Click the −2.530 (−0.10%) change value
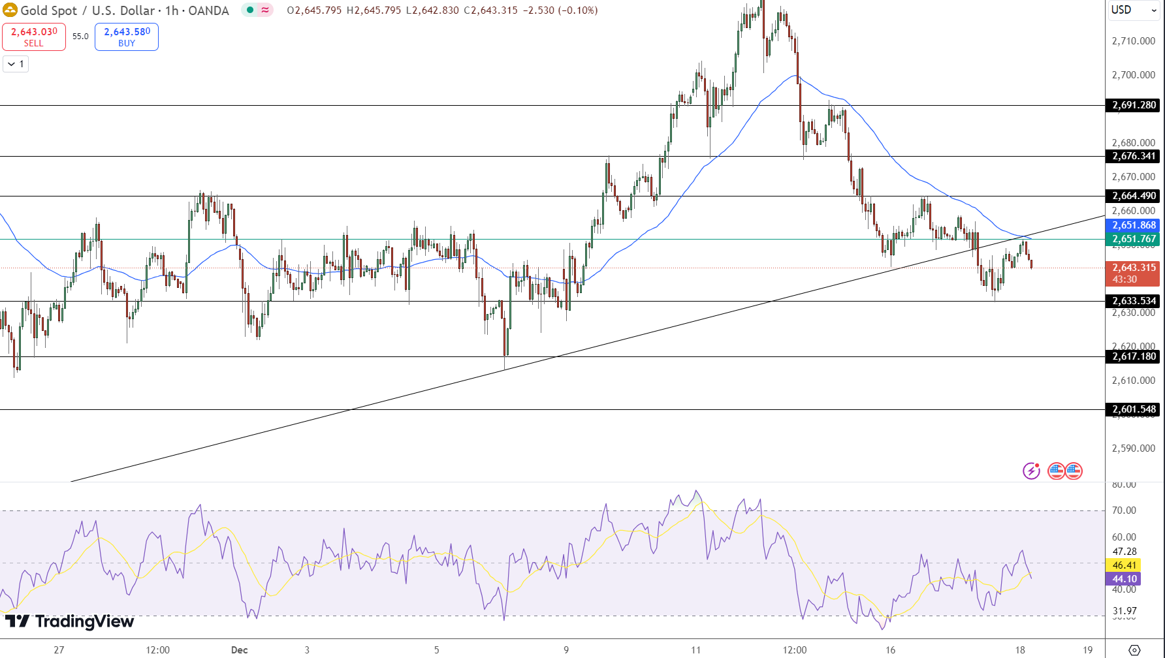 560,10
